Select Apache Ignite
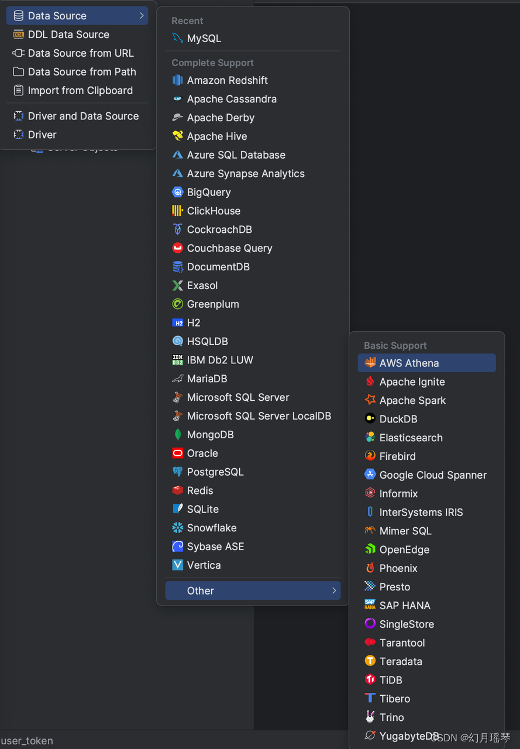The height and width of the screenshot is (749, 520). coord(426,382)
